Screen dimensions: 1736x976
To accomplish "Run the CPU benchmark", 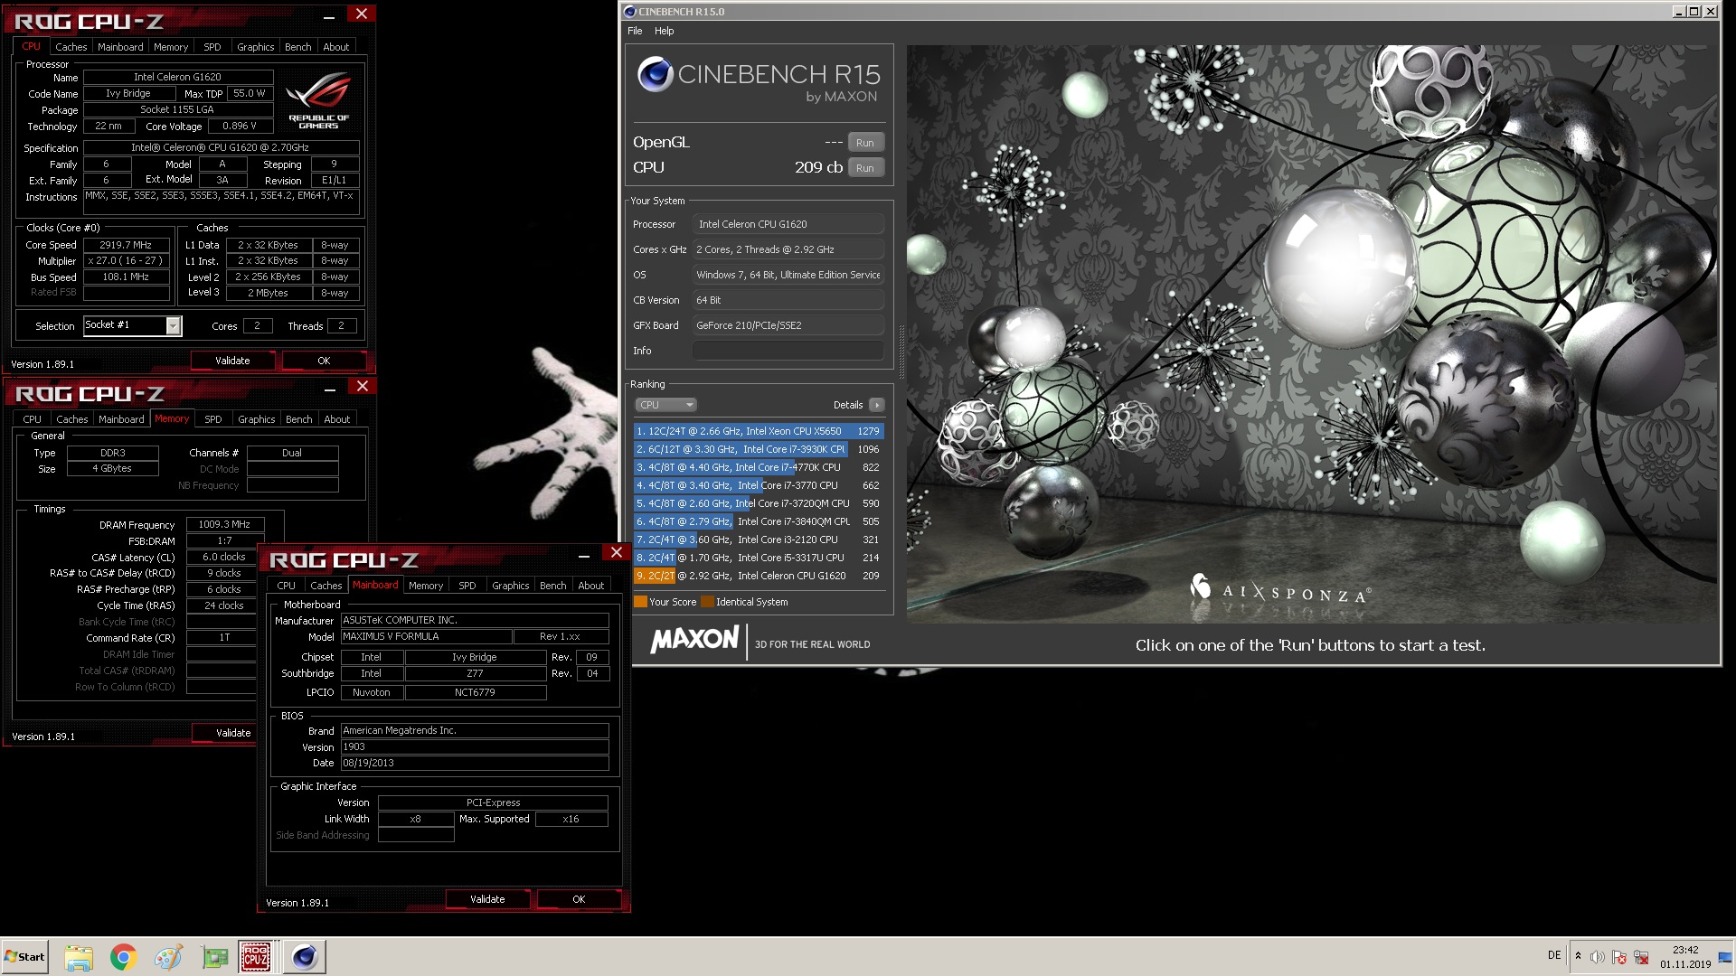I will point(865,168).
